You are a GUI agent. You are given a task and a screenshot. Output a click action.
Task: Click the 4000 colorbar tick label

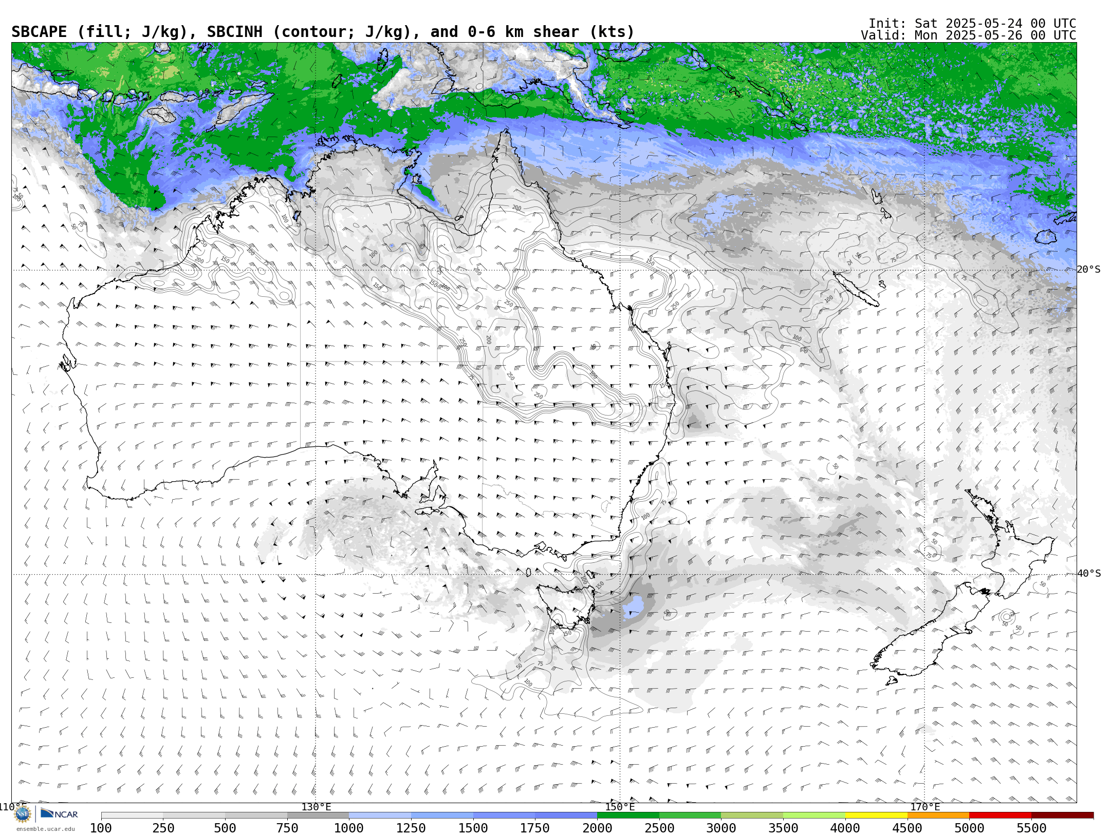[x=845, y=828]
